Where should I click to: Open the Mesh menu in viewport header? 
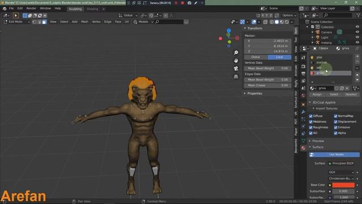coord(84,22)
